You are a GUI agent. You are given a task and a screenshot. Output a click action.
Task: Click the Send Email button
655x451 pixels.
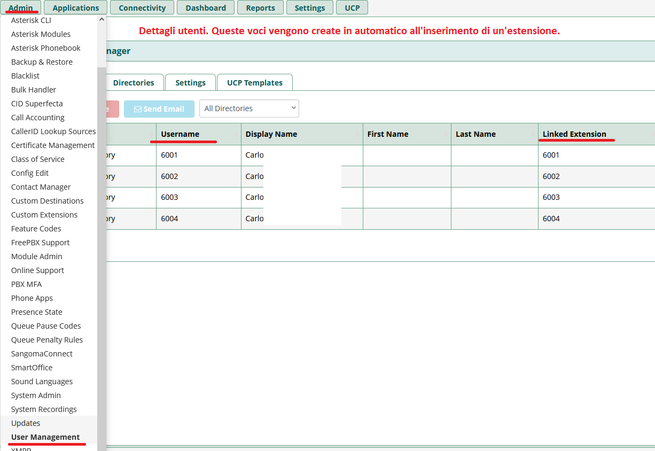[159, 109]
